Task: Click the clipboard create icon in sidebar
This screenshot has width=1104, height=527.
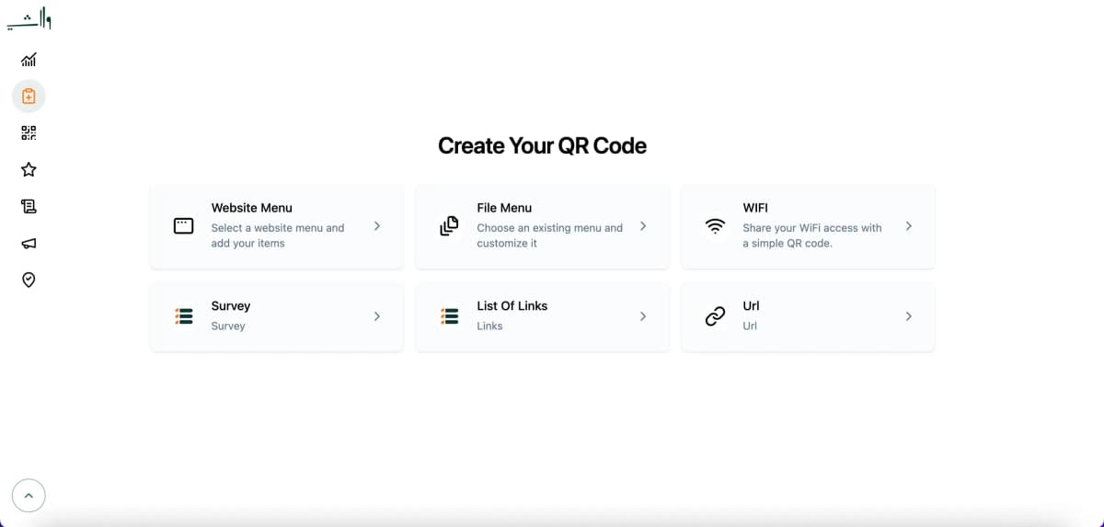Action: tap(29, 96)
